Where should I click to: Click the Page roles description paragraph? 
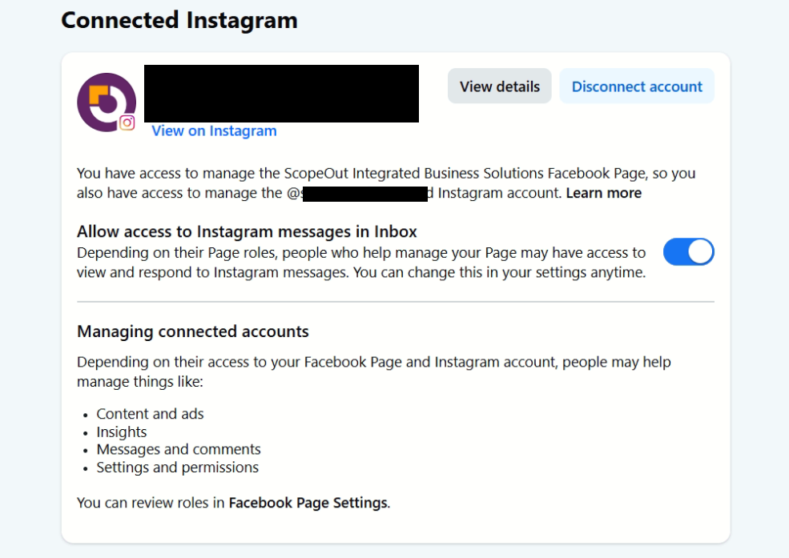pyautogui.click(x=360, y=263)
